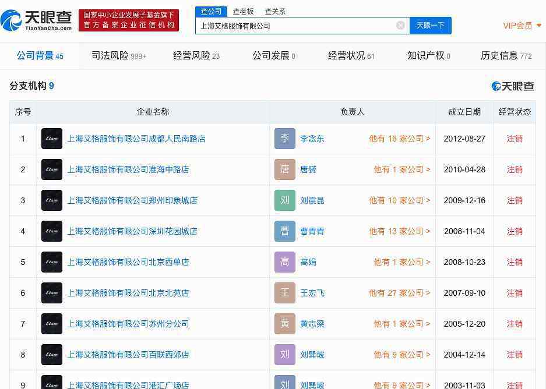
Task: Open the 深圳花园城店 branch link
Action: pos(132,231)
